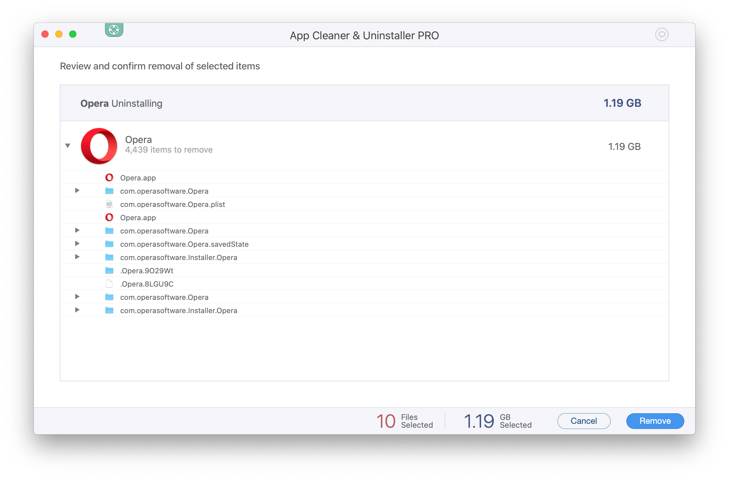Expand the bottom com.operasoftware.Opera folder
The height and width of the screenshot is (479, 729).
click(x=78, y=297)
